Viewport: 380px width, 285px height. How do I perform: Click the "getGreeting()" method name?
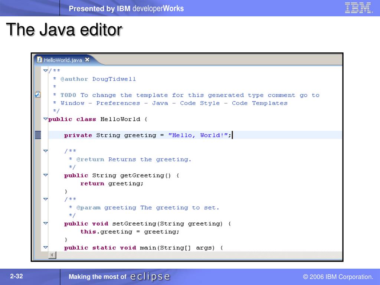tap(145, 175)
